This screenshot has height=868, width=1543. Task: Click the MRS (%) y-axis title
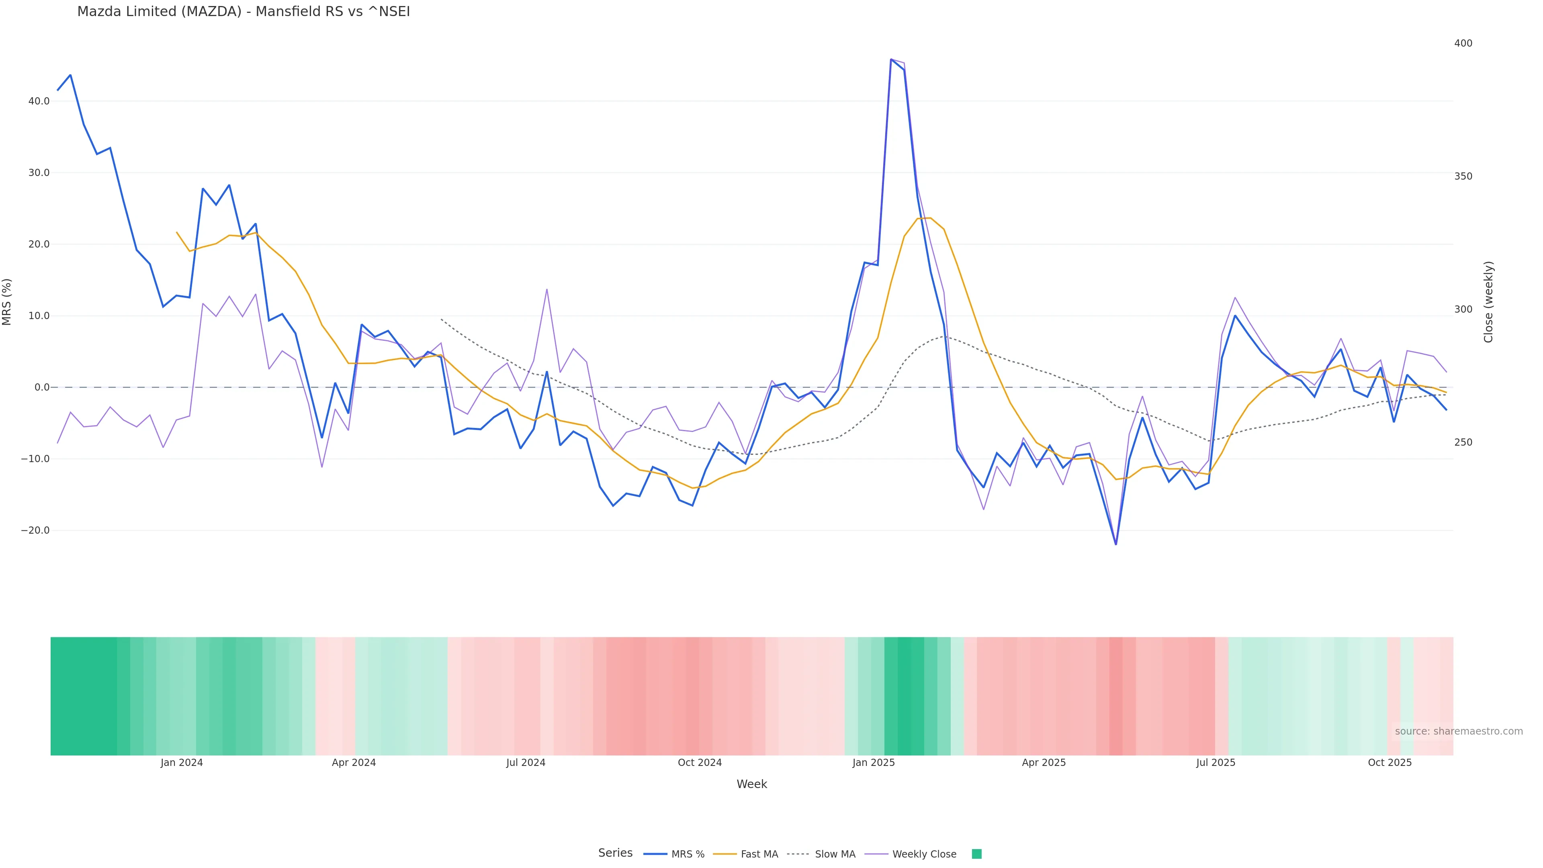(6, 301)
